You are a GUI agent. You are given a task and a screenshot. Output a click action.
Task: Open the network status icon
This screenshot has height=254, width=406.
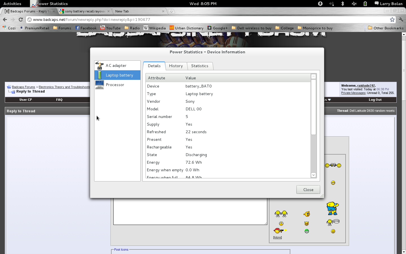pyautogui.click(x=354, y=4)
